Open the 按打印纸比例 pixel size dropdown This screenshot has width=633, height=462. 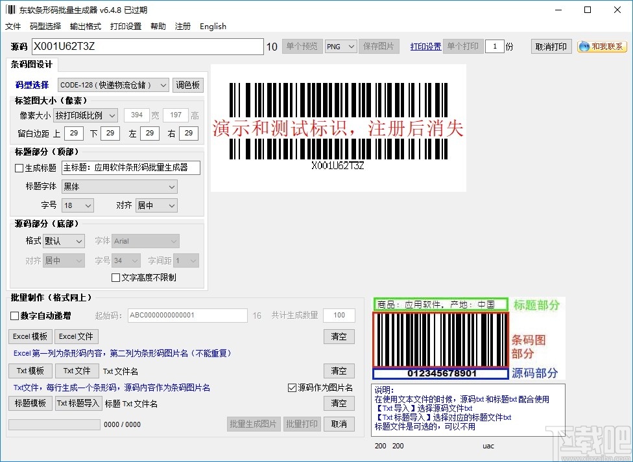(x=85, y=115)
